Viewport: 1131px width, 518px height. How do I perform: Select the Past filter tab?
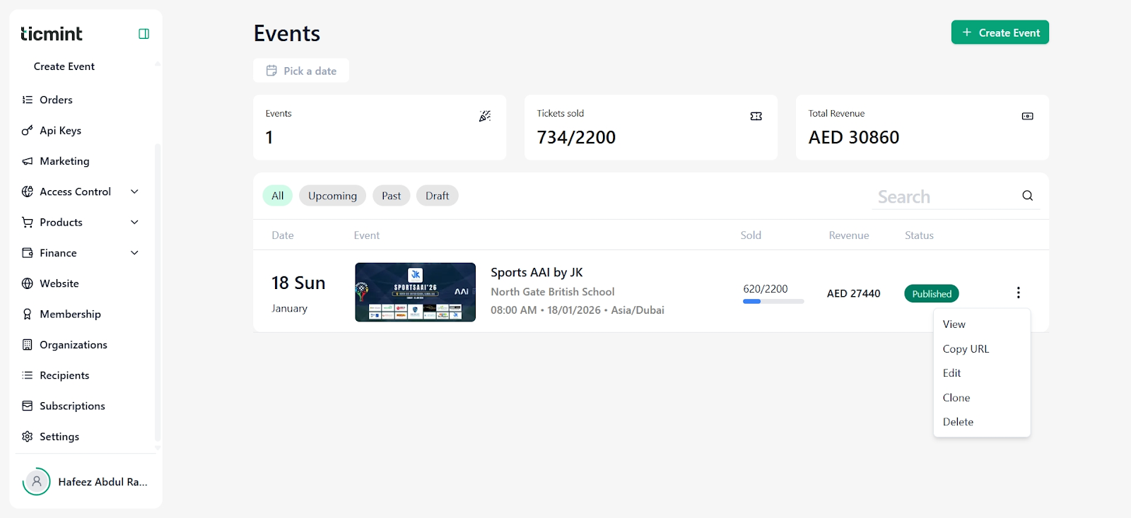coord(391,196)
